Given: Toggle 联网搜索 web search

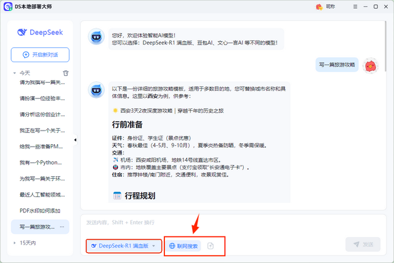Looking at the screenshot, I should click(x=183, y=246).
